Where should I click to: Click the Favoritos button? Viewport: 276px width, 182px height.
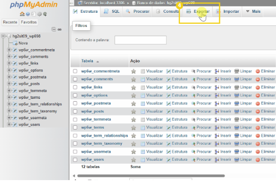(29, 22)
